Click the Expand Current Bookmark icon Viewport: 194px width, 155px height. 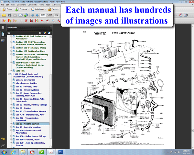(49, 33)
